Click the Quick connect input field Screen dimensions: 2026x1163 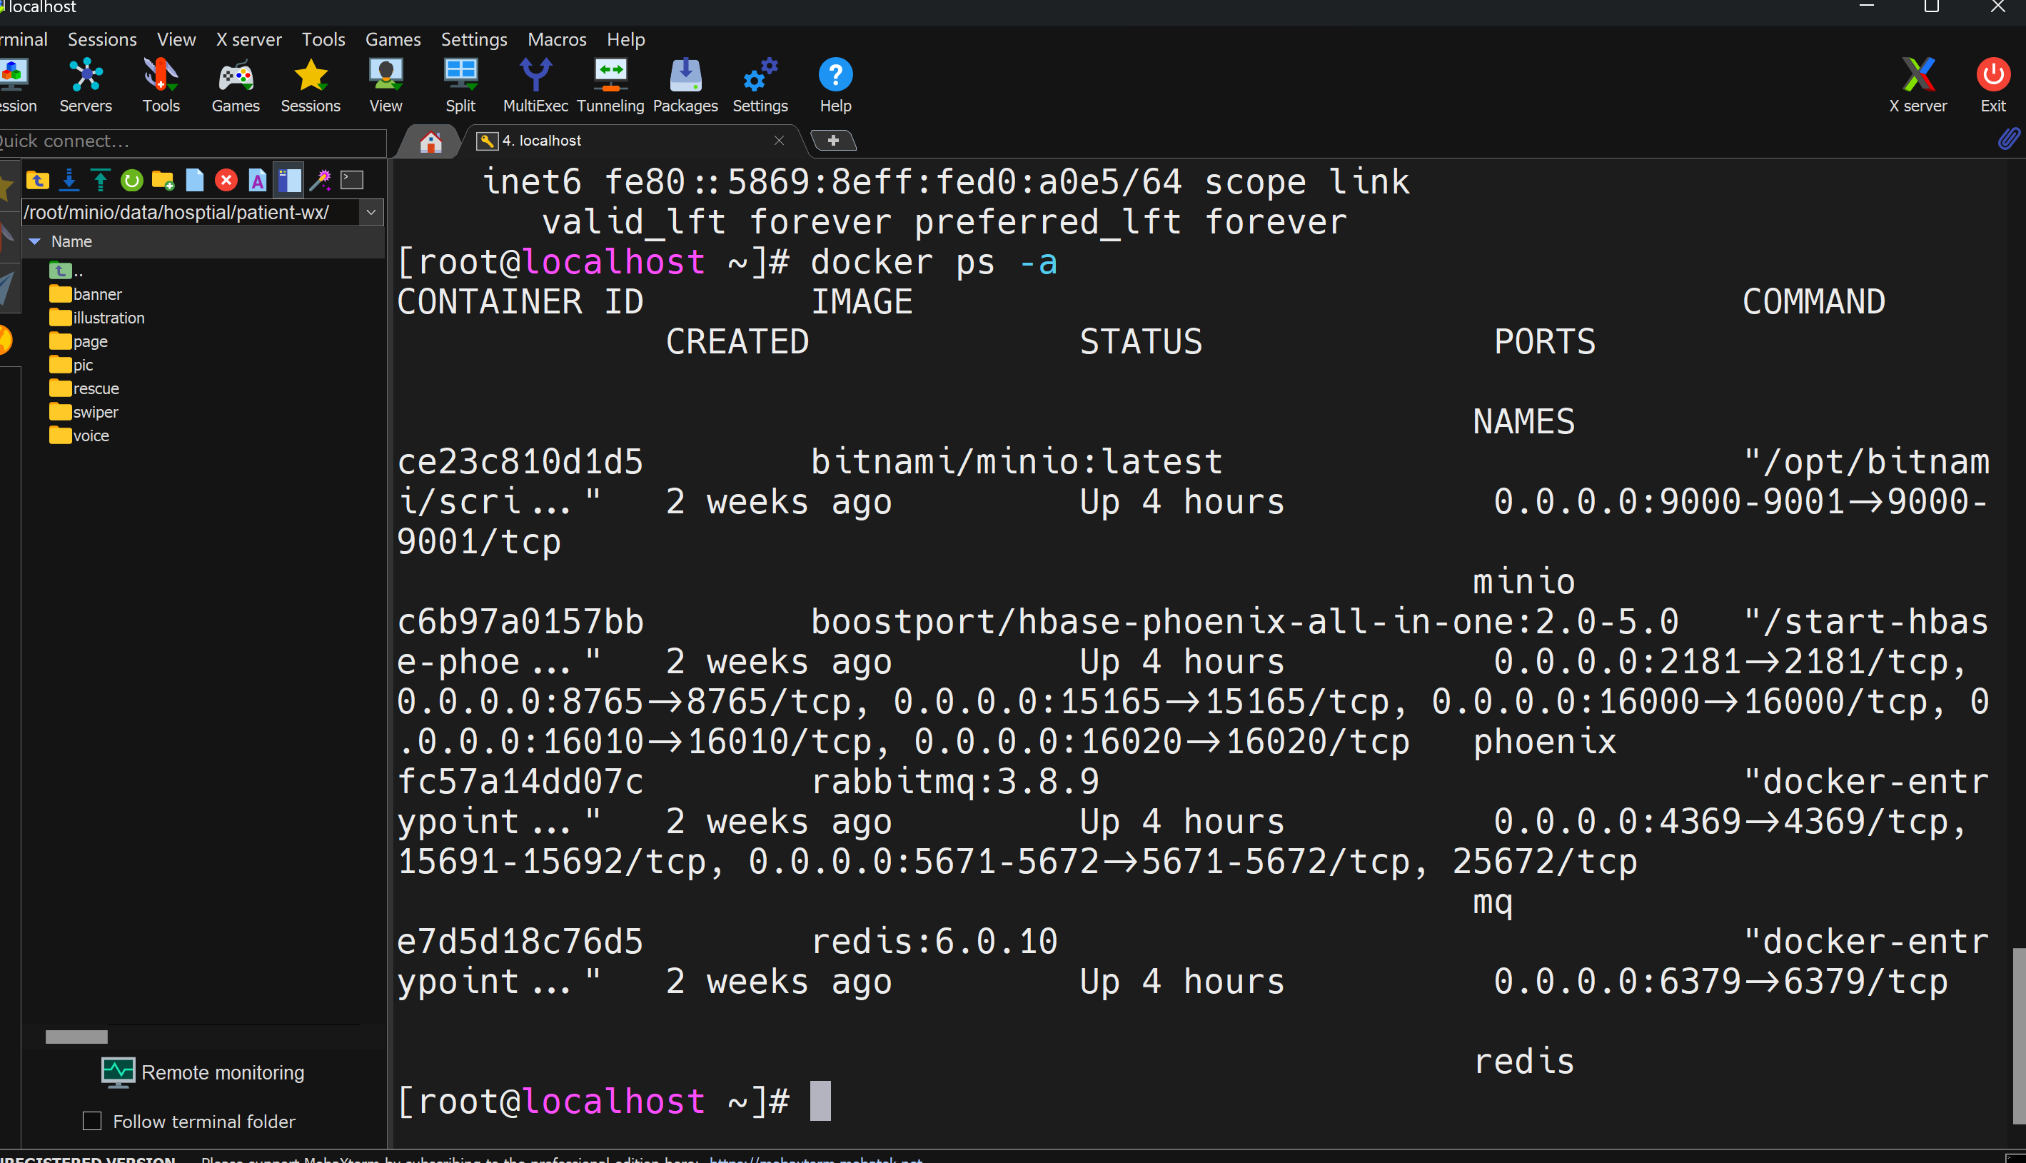pyautogui.click(x=193, y=141)
